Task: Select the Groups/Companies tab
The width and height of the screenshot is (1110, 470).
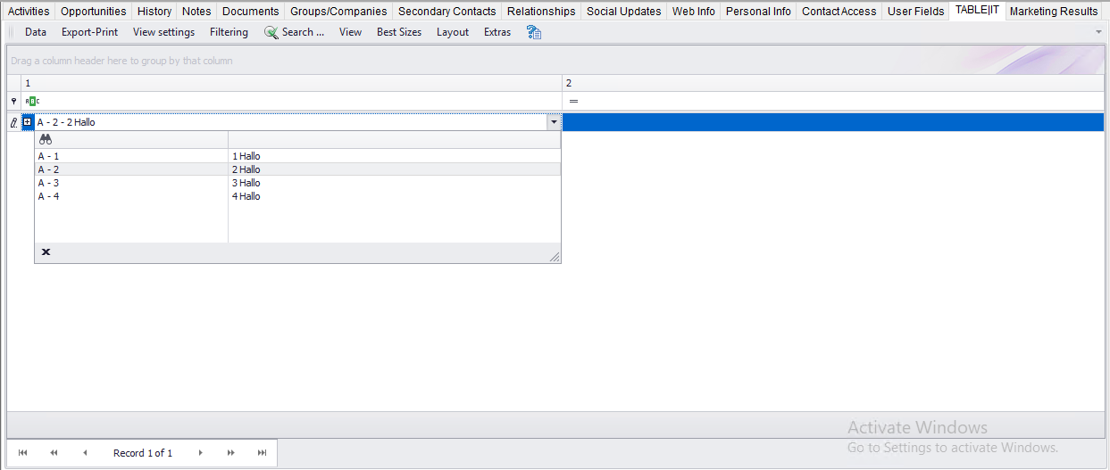Action: (x=338, y=11)
